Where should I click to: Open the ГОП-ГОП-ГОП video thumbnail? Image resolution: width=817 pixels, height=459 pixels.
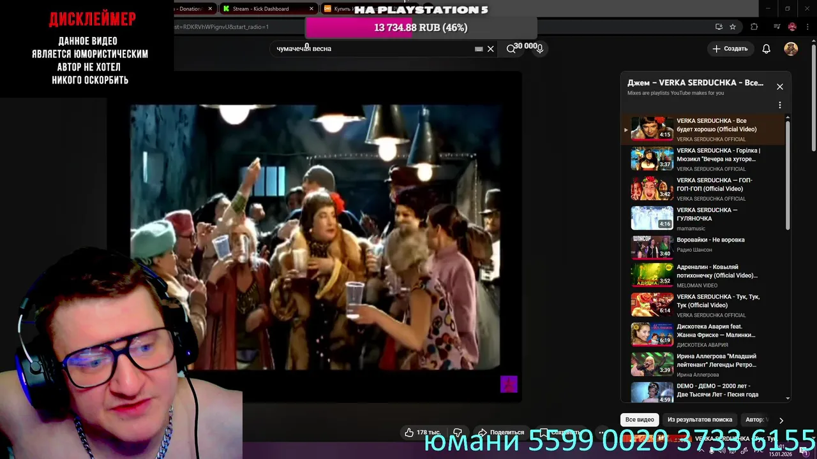[x=652, y=189]
